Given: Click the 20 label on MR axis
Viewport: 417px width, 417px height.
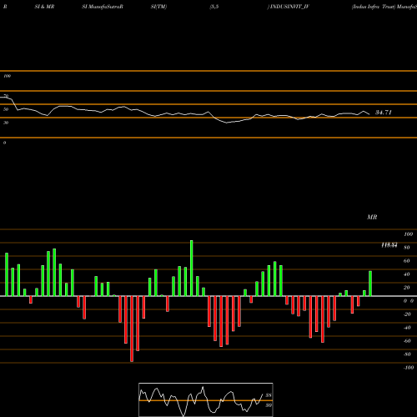Looking at the screenshot, I should pos(407,288).
